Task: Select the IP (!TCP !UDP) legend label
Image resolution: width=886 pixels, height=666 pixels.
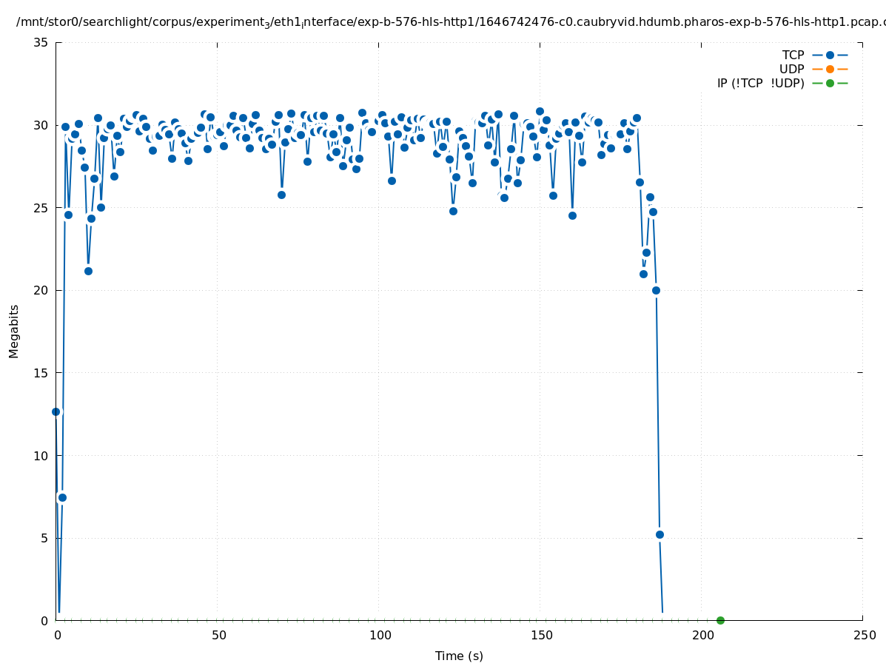Action: click(760, 83)
